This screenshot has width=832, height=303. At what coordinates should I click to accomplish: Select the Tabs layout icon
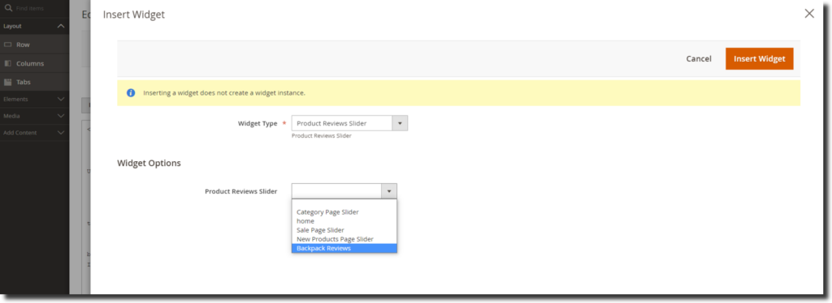[x=8, y=82]
